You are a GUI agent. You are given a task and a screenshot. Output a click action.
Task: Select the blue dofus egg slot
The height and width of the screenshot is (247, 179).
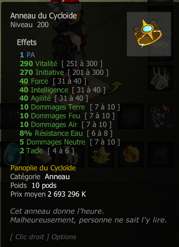coord(12,154)
